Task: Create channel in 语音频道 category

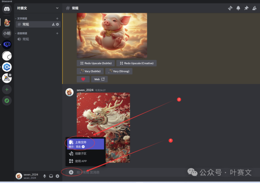Action: [57, 34]
